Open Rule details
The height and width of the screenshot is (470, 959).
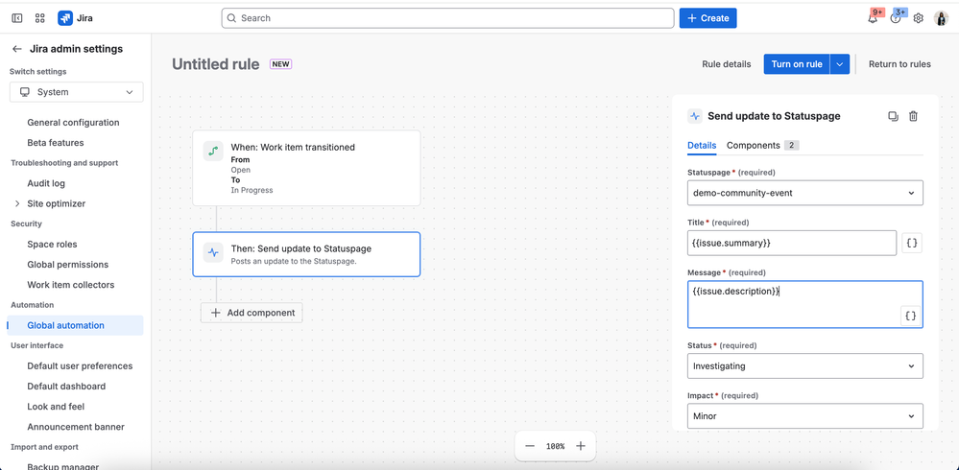pyautogui.click(x=726, y=64)
